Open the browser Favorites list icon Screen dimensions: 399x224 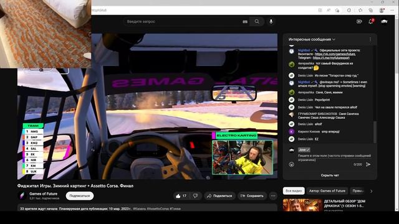click(x=360, y=10)
